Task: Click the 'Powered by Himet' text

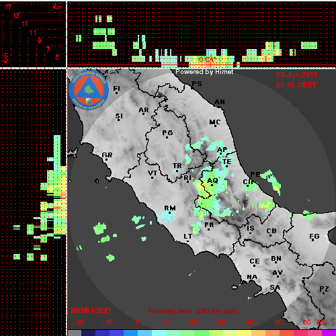Action: [x=204, y=72]
